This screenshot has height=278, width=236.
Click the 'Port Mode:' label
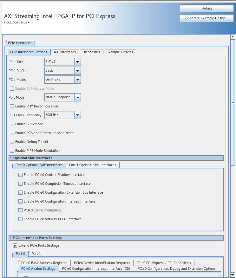(x=17, y=98)
